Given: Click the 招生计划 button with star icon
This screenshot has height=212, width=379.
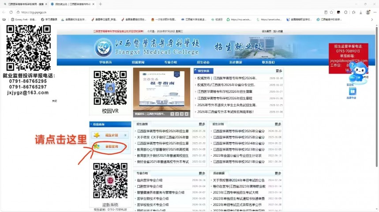Looking at the screenshot, I should (x=110, y=135).
